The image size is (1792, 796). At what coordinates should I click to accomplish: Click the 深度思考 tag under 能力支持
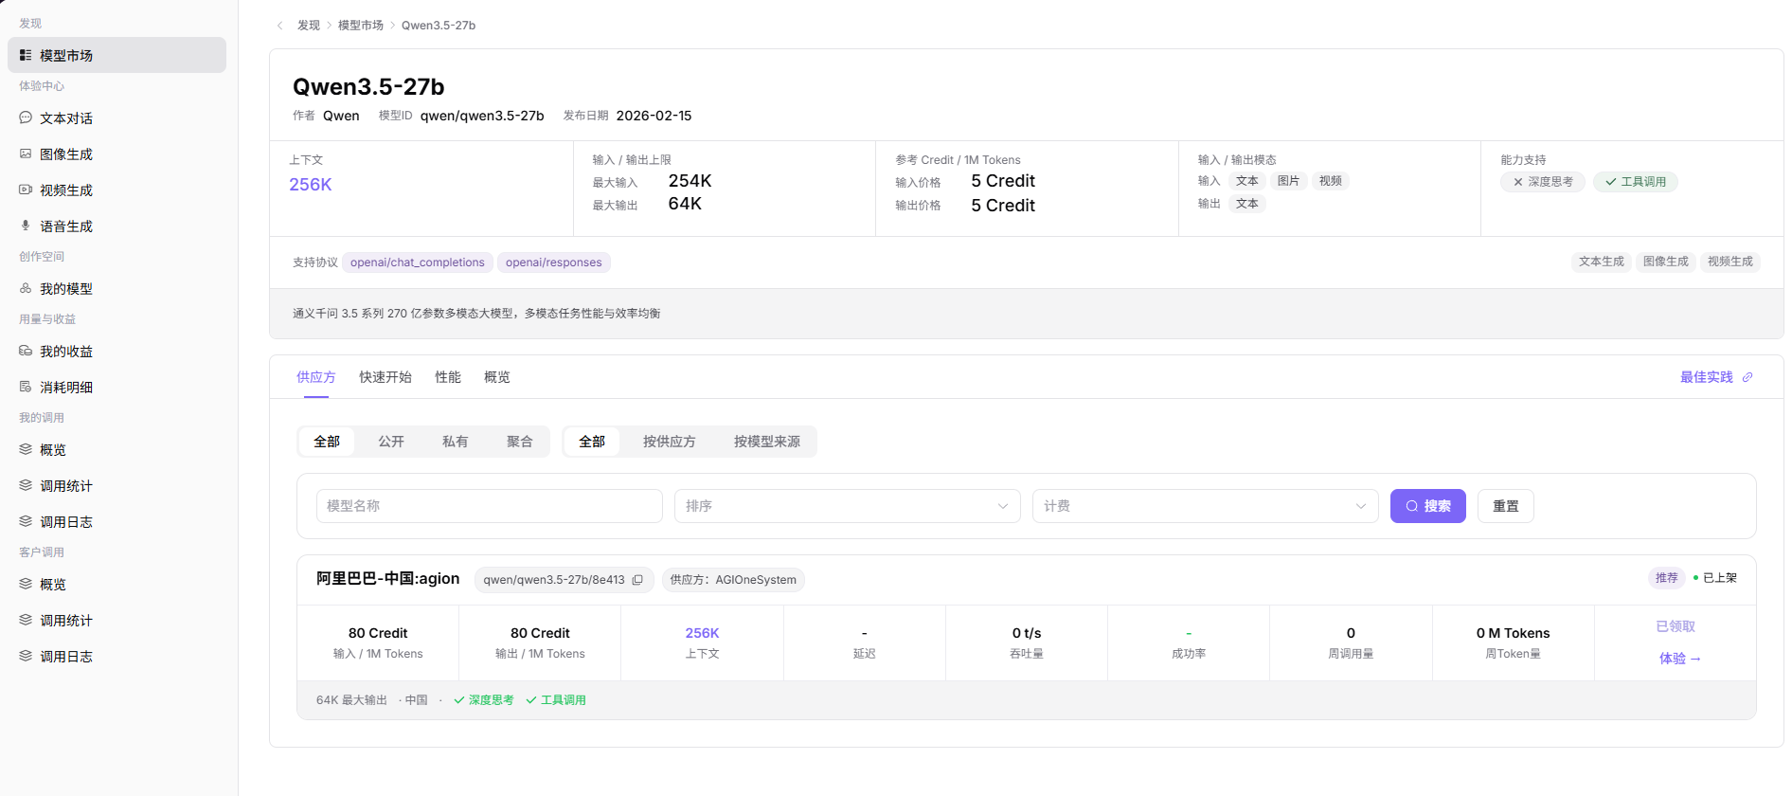[x=1543, y=182]
